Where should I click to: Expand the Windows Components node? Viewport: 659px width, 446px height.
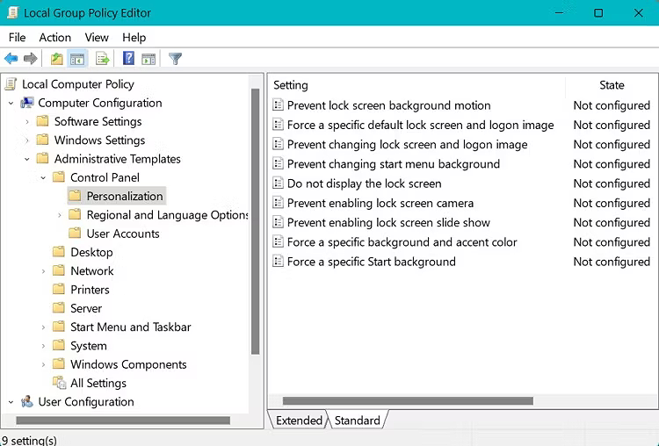43,364
